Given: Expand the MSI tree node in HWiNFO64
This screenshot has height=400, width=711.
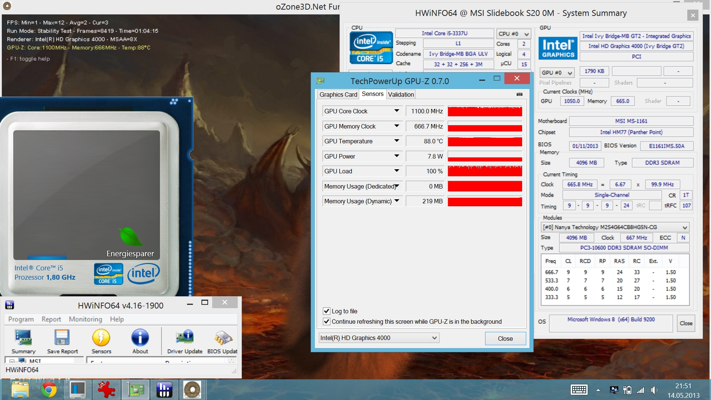Looking at the screenshot, I should (x=12, y=361).
